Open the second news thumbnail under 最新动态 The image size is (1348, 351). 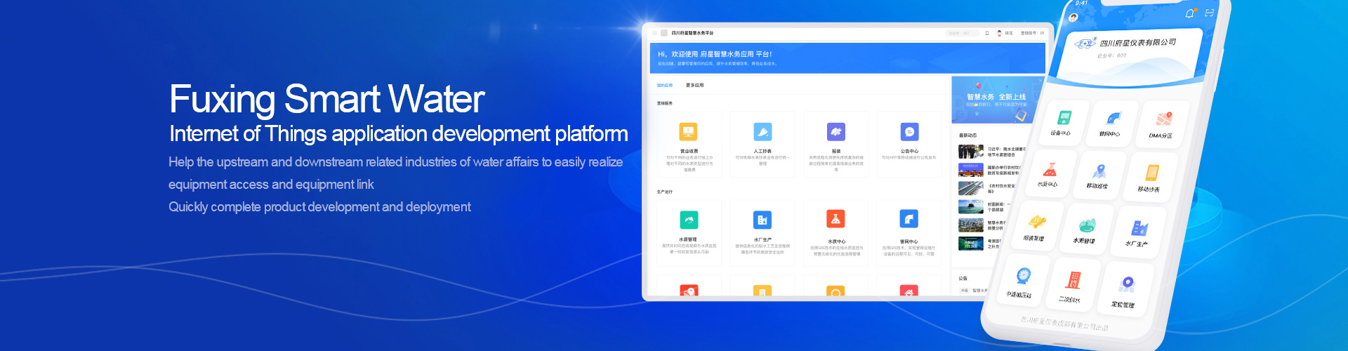pyautogui.click(x=971, y=170)
